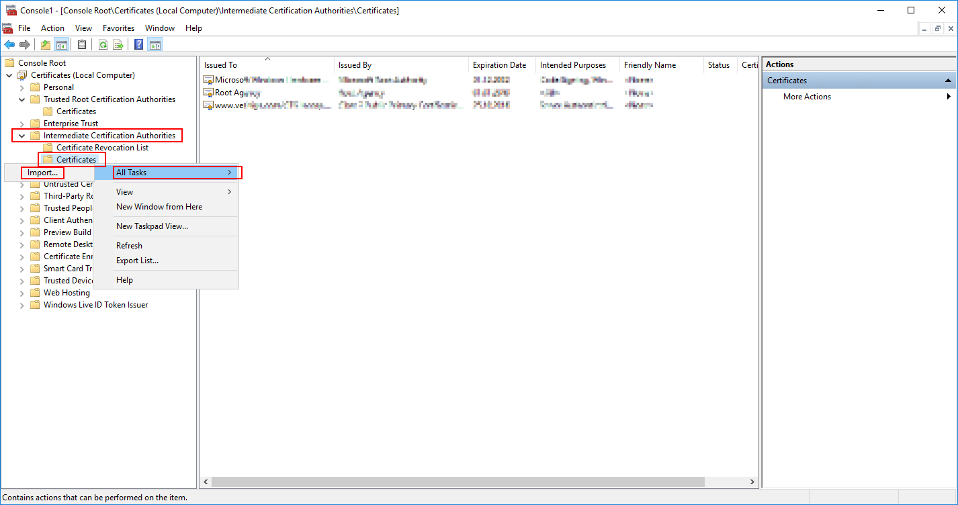Viewport: 958px width, 505px height.
Task: Click Import in the context menu
Action: coord(42,173)
